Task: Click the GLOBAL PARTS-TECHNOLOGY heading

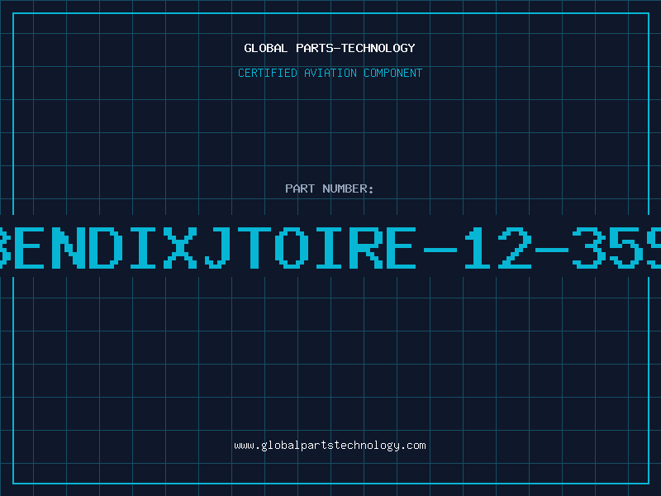Action: click(x=330, y=48)
